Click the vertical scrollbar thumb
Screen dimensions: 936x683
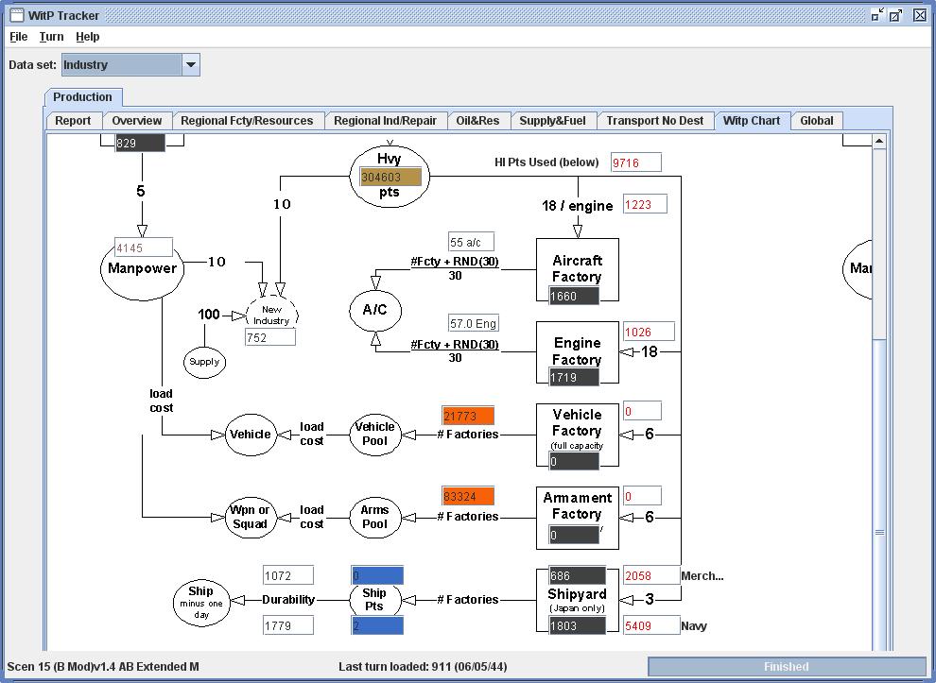[x=878, y=495]
